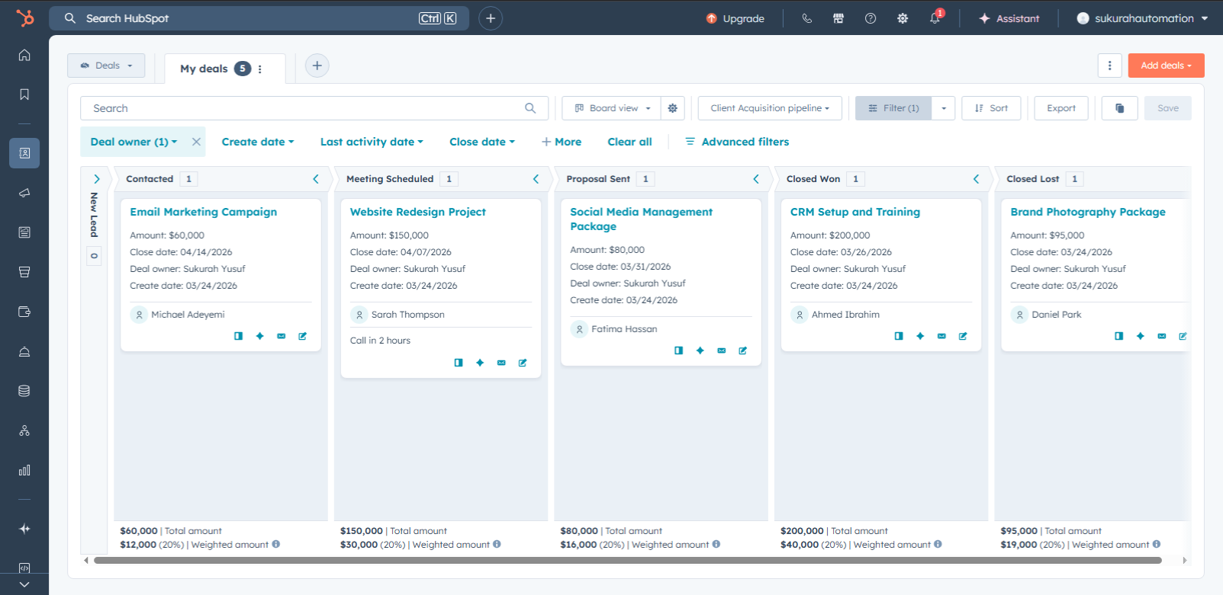Click the copy/duplicate view icon beside Export

coord(1120,108)
